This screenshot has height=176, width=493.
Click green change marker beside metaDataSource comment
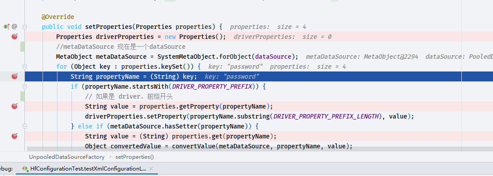click(22, 47)
